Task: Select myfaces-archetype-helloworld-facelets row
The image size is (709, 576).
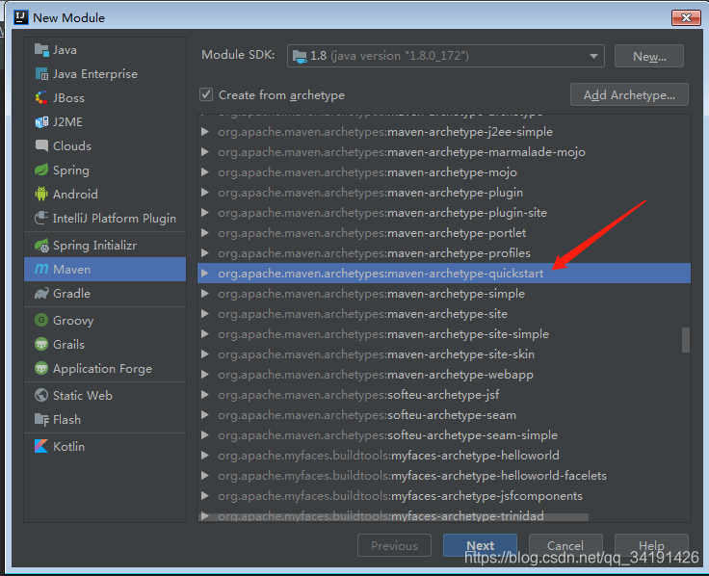Action: 444,476
